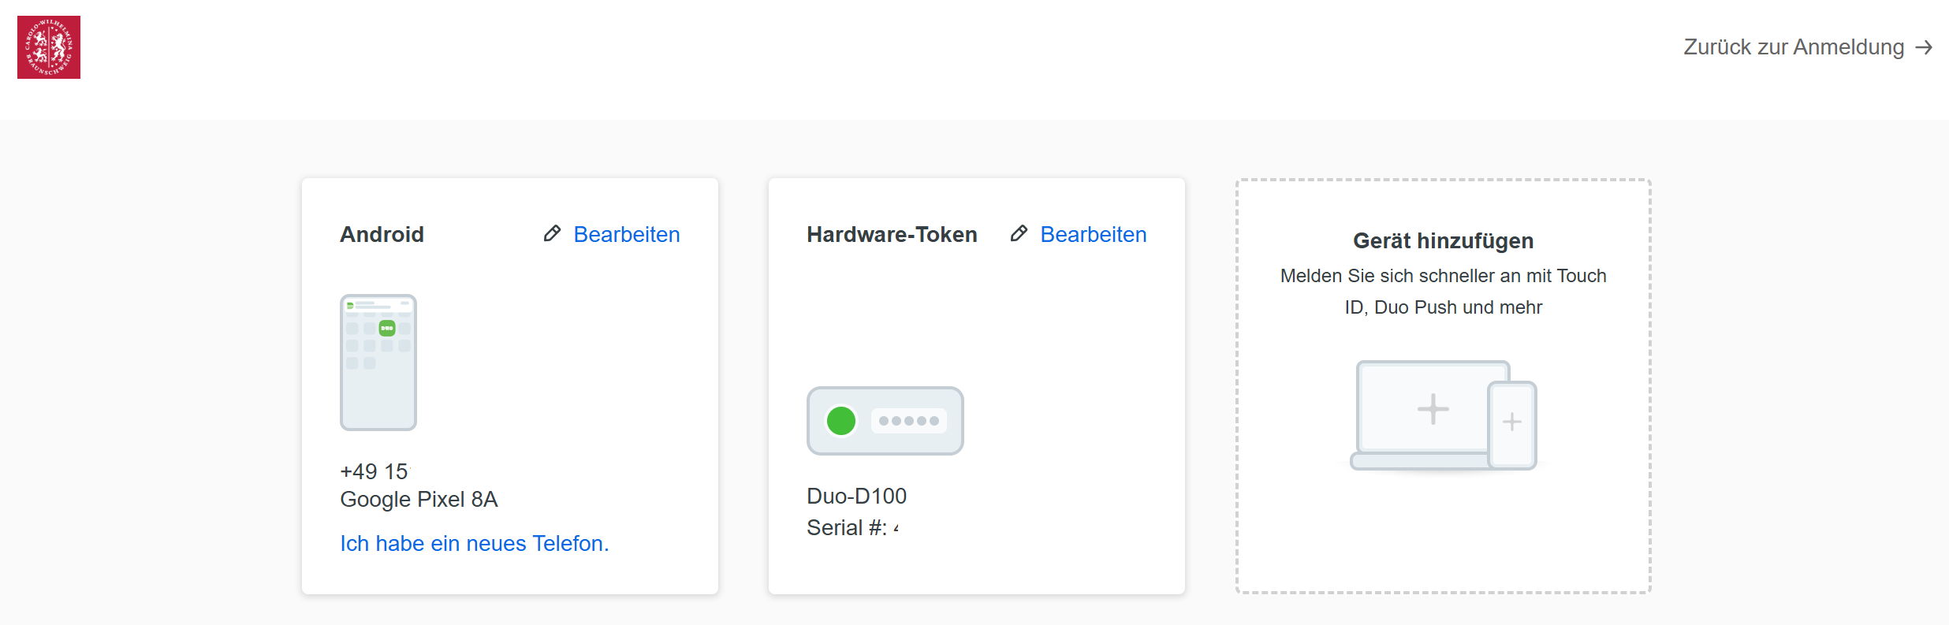Screen dimensions: 1949x625
Task: Click the Duo-D100 token name
Action: [x=856, y=496]
